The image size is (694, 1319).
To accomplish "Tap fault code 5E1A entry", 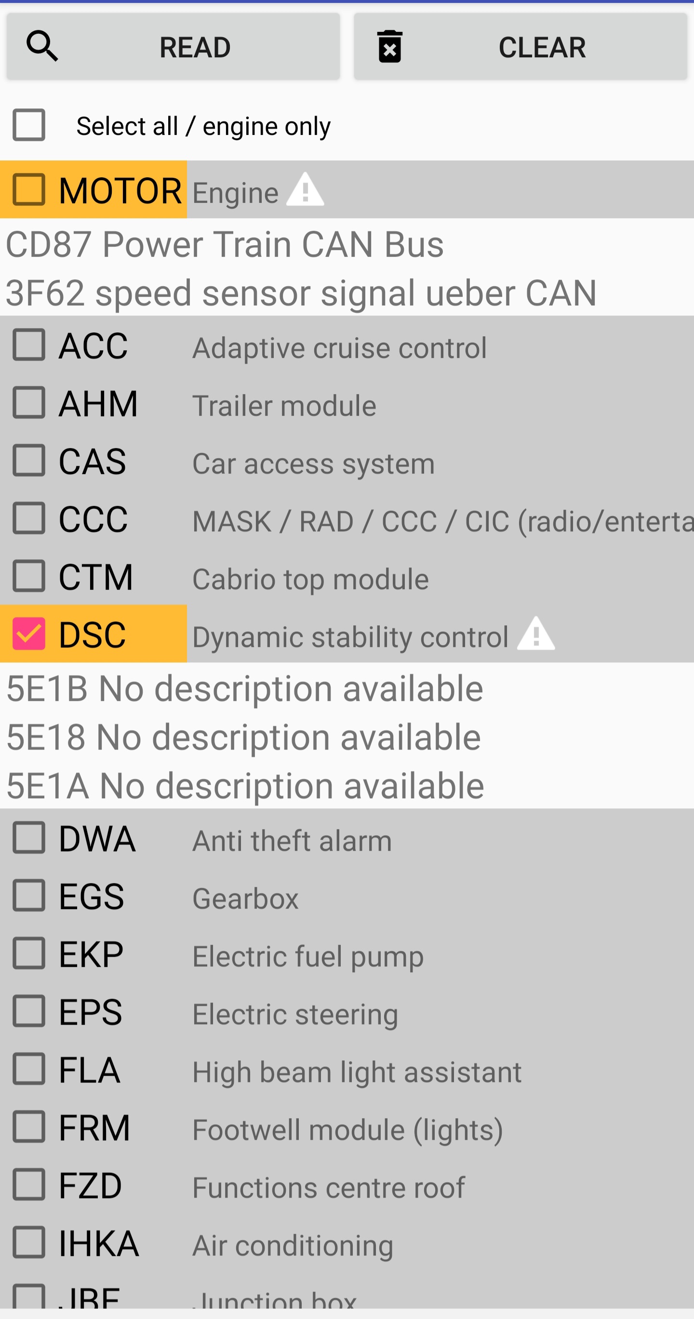I will pyautogui.click(x=245, y=786).
